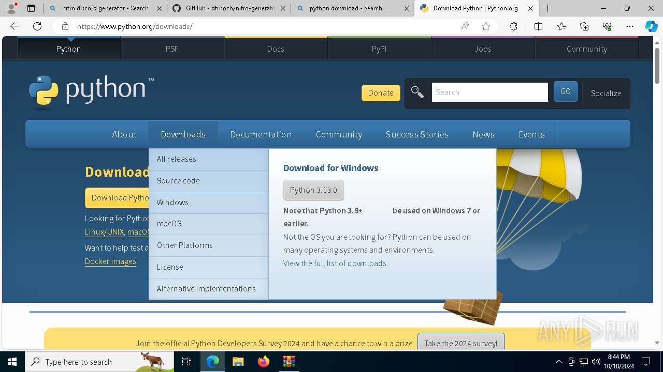The width and height of the screenshot is (663, 372).
Task: Open the Docker images link
Action: pyautogui.click(x=110, y=261)
